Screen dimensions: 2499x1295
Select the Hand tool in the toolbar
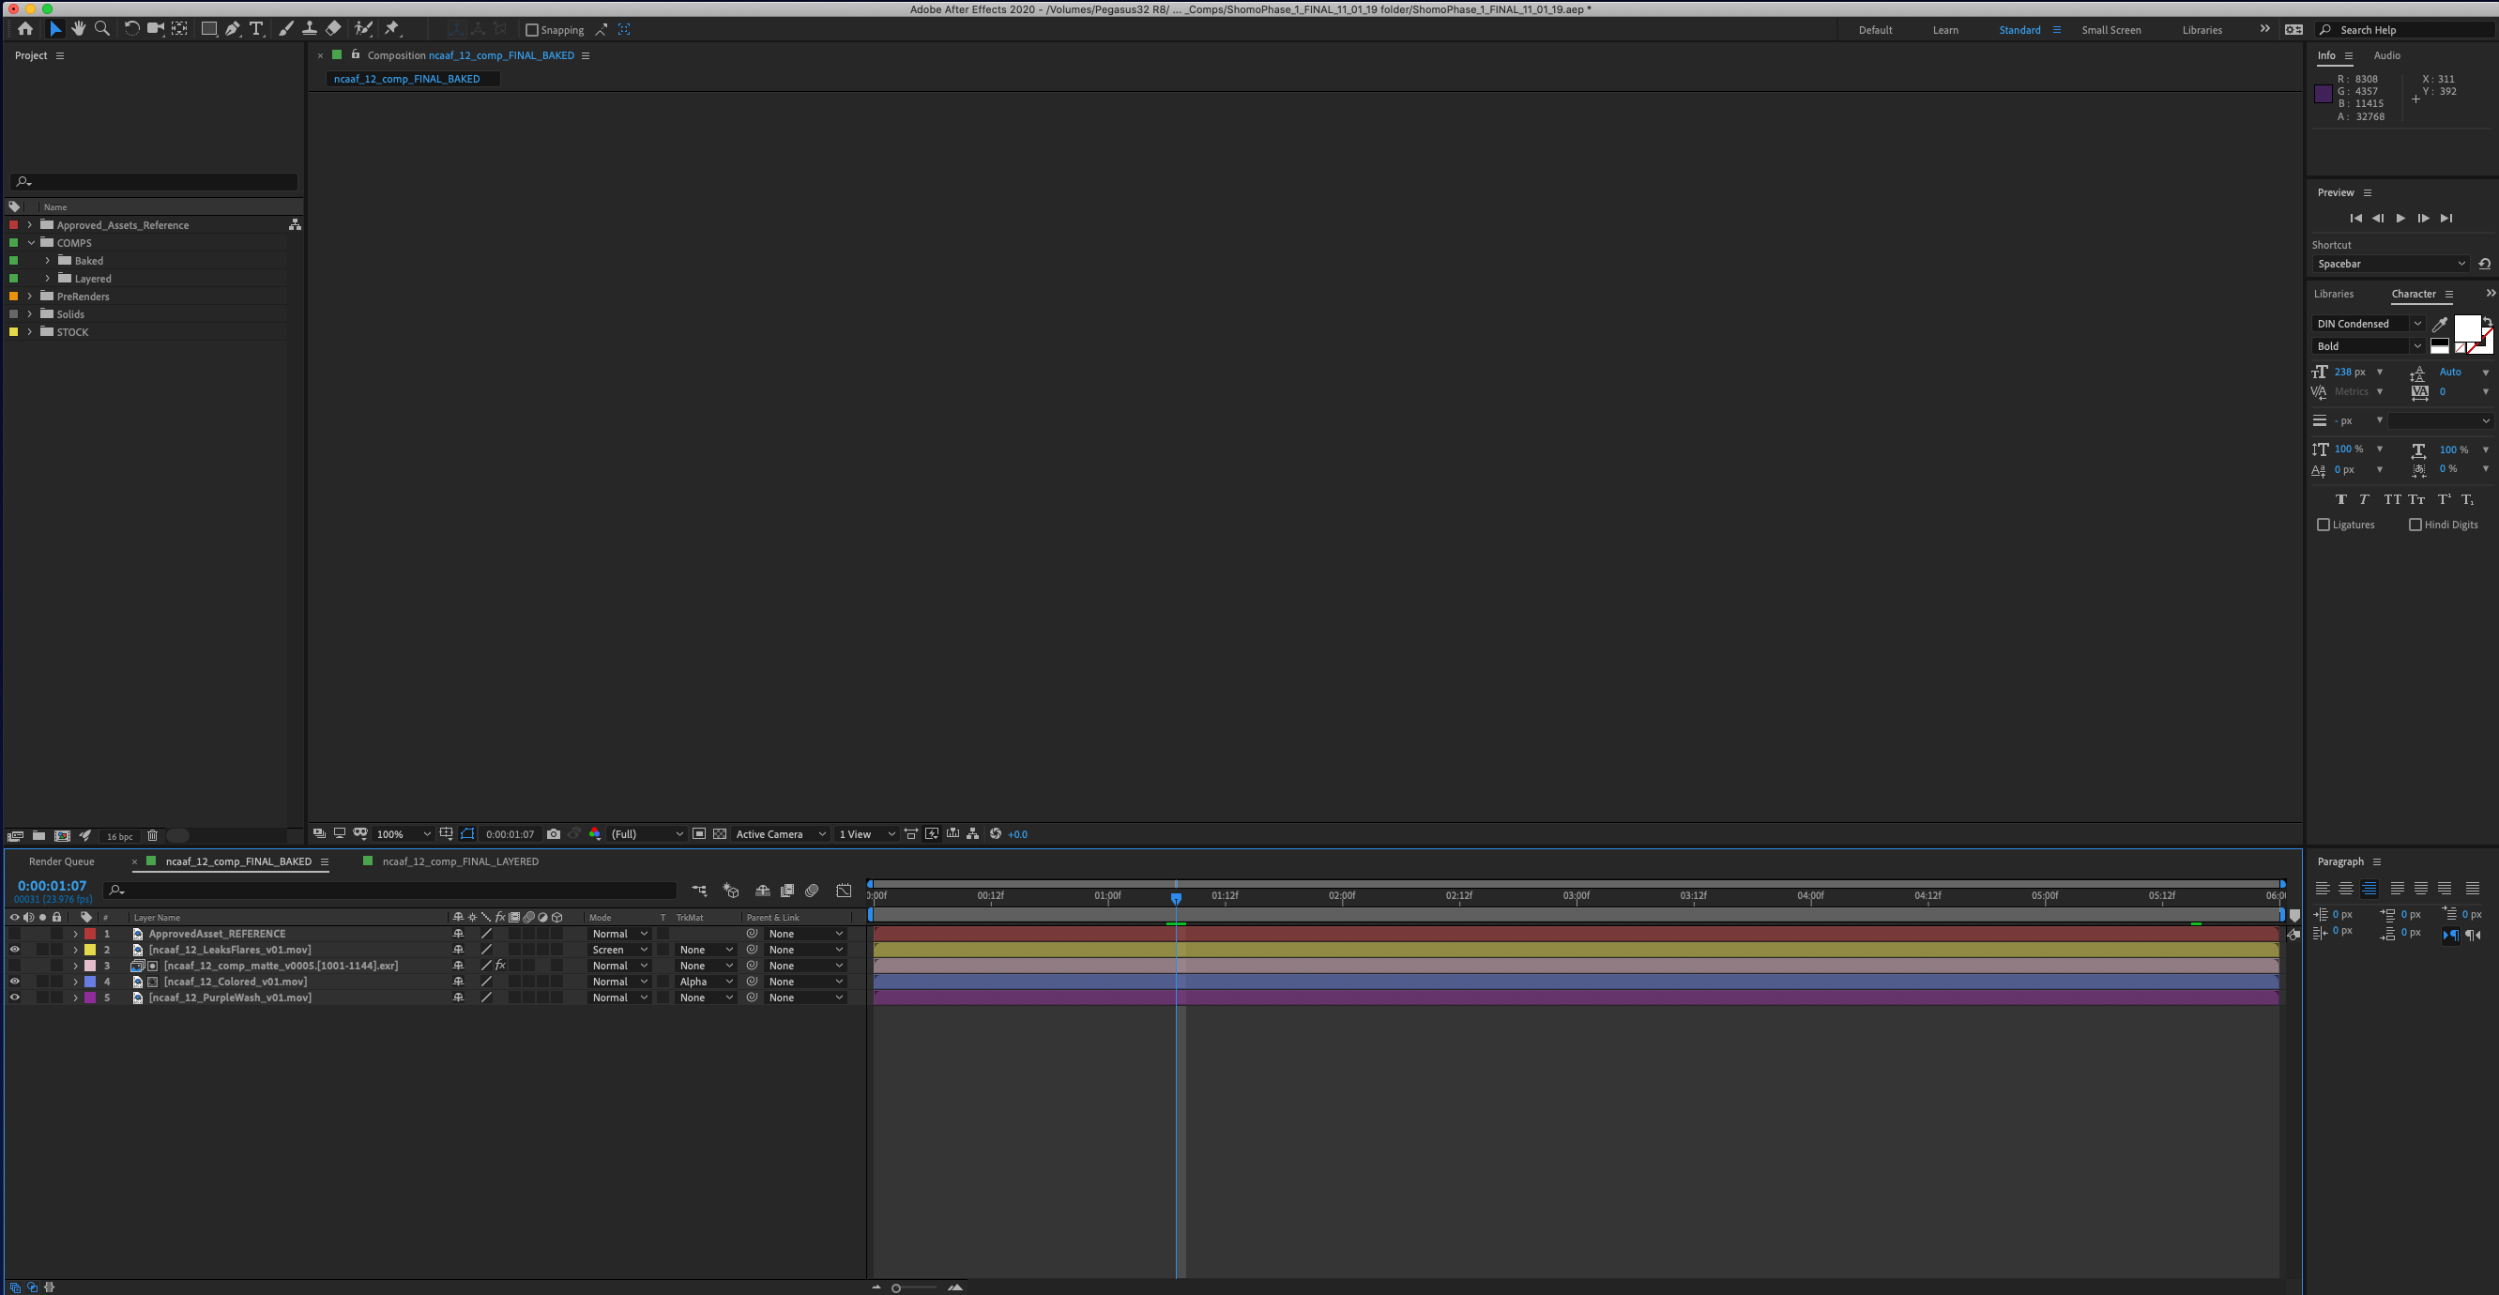click(79, 29)
